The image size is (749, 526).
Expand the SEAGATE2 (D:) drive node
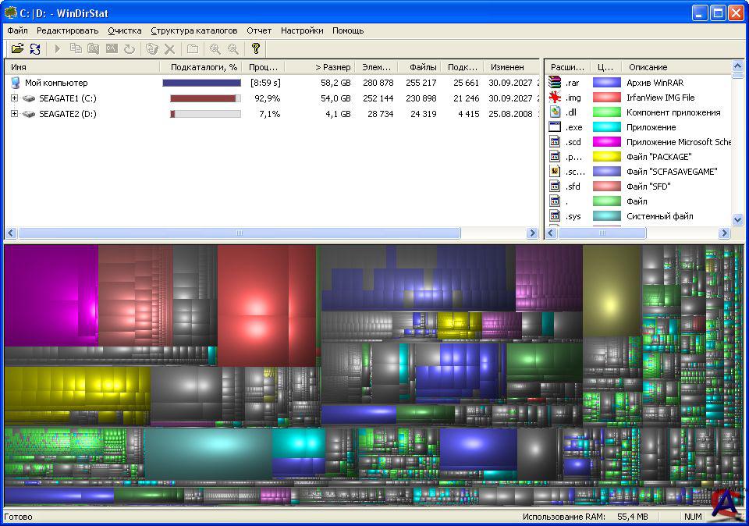click(14, 114)
